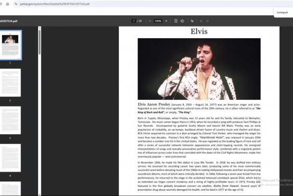Click the Elvis concert photo
The width and height of the screenshot is (293, 196).
click(x=199, y=69)
